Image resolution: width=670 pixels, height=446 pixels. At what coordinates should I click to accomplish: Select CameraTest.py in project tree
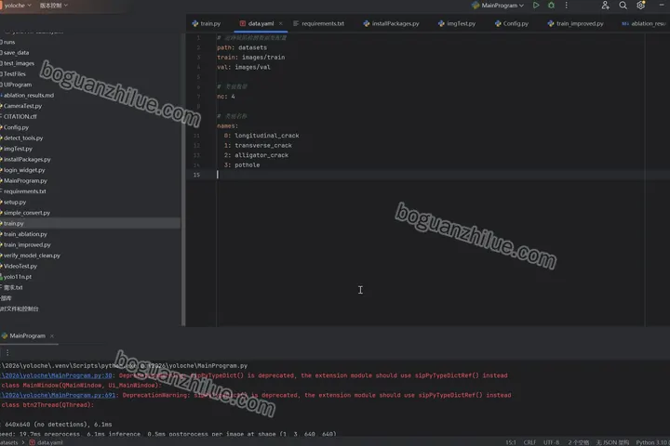(x=21, y=106)
